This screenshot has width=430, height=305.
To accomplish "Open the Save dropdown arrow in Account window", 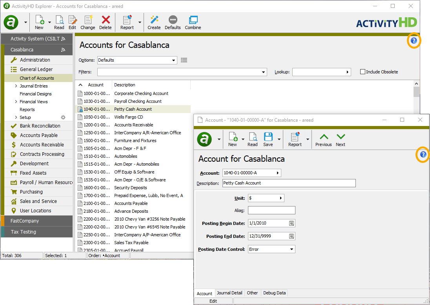I will (x=279, y=139).
